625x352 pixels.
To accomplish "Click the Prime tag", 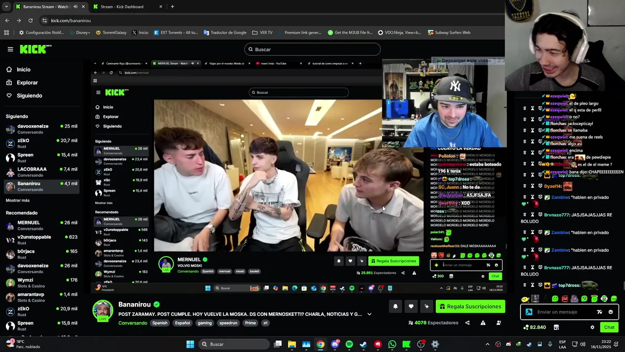I will click(x=250, y=323).
